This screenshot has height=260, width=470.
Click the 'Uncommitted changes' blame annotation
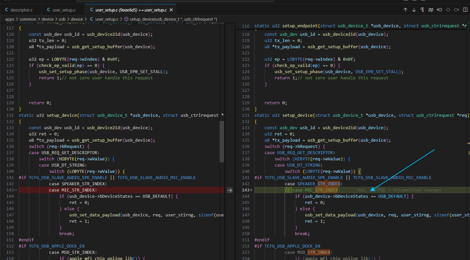[x=417, y=190]
